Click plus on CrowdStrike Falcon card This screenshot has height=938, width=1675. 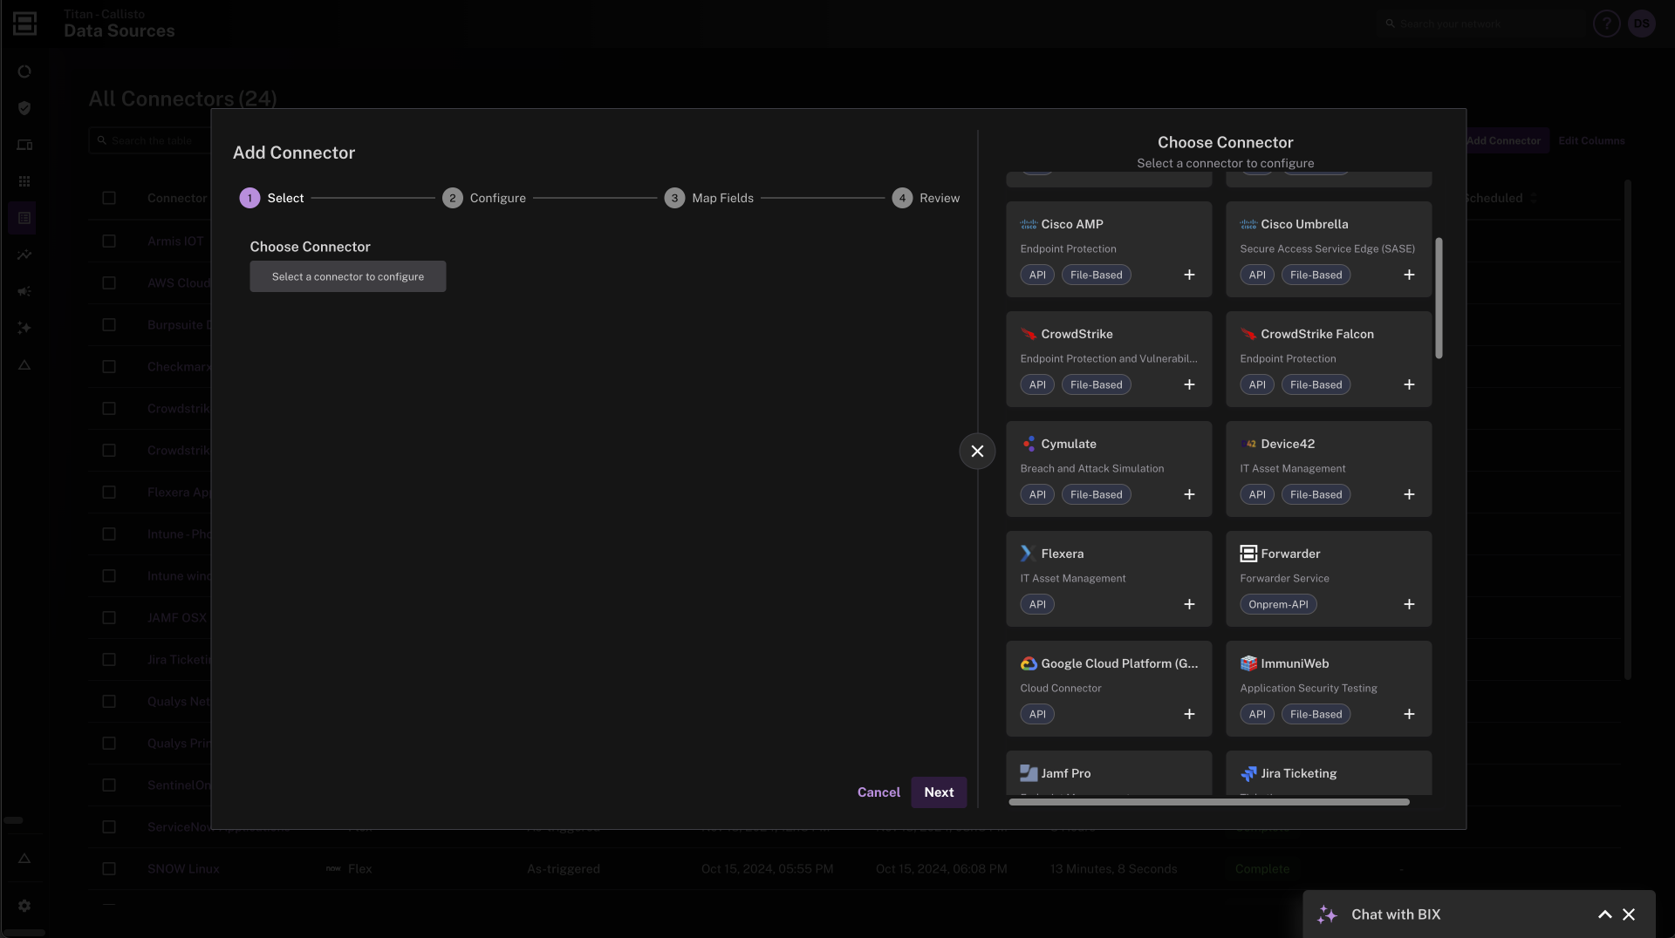[x=1409, y=384]
